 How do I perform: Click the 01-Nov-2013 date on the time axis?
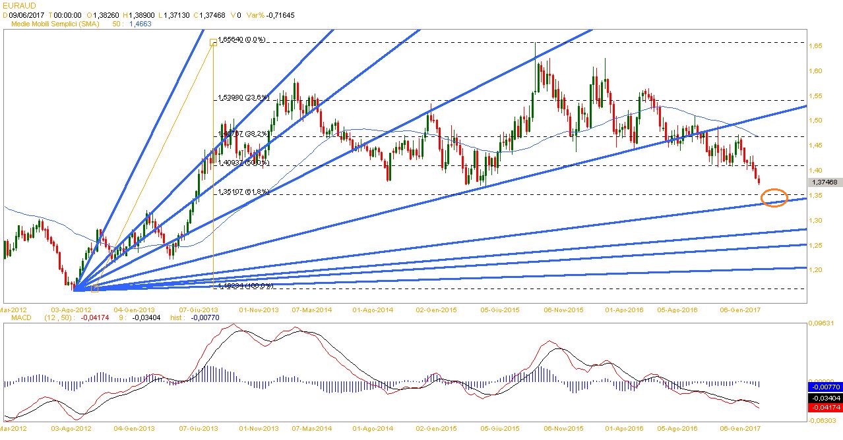click(257, 309)
